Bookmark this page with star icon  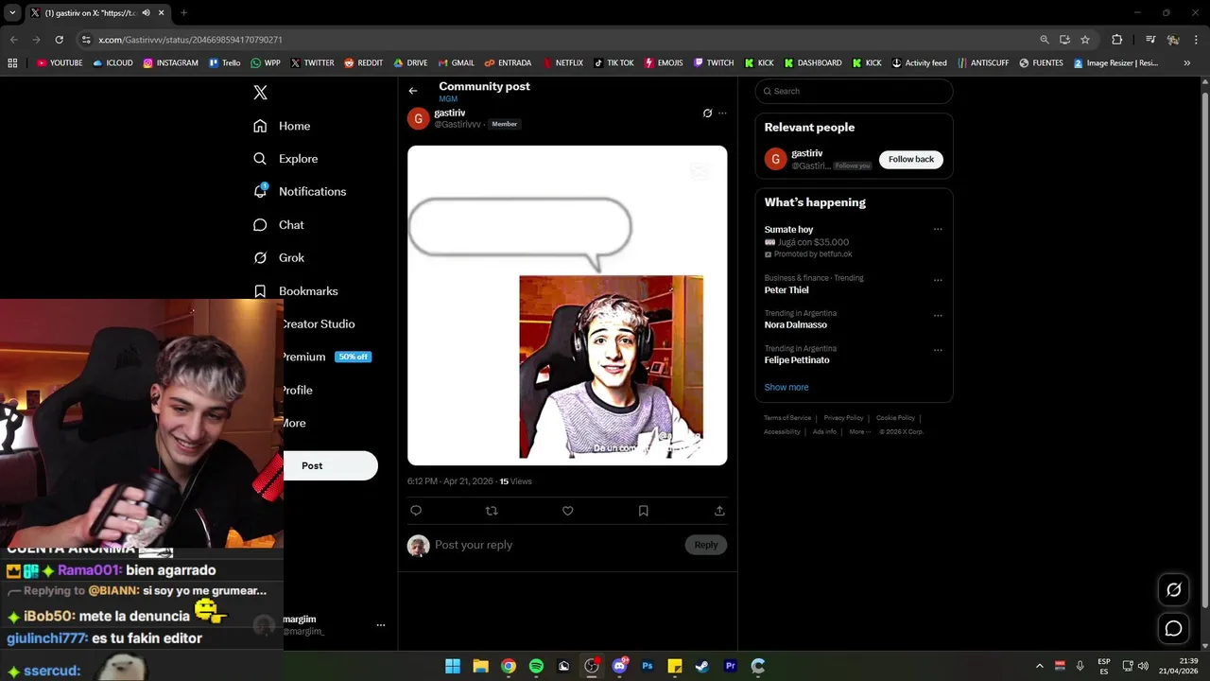[1085, 40]
